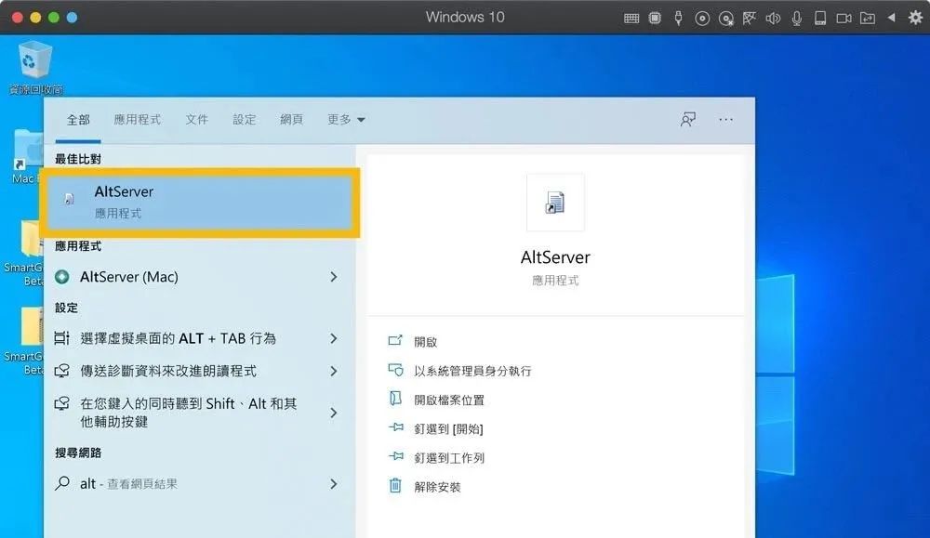The image size is (930, 538).
Task: Click the microphone icon in title bar
Action: click(x=797, y=19)
